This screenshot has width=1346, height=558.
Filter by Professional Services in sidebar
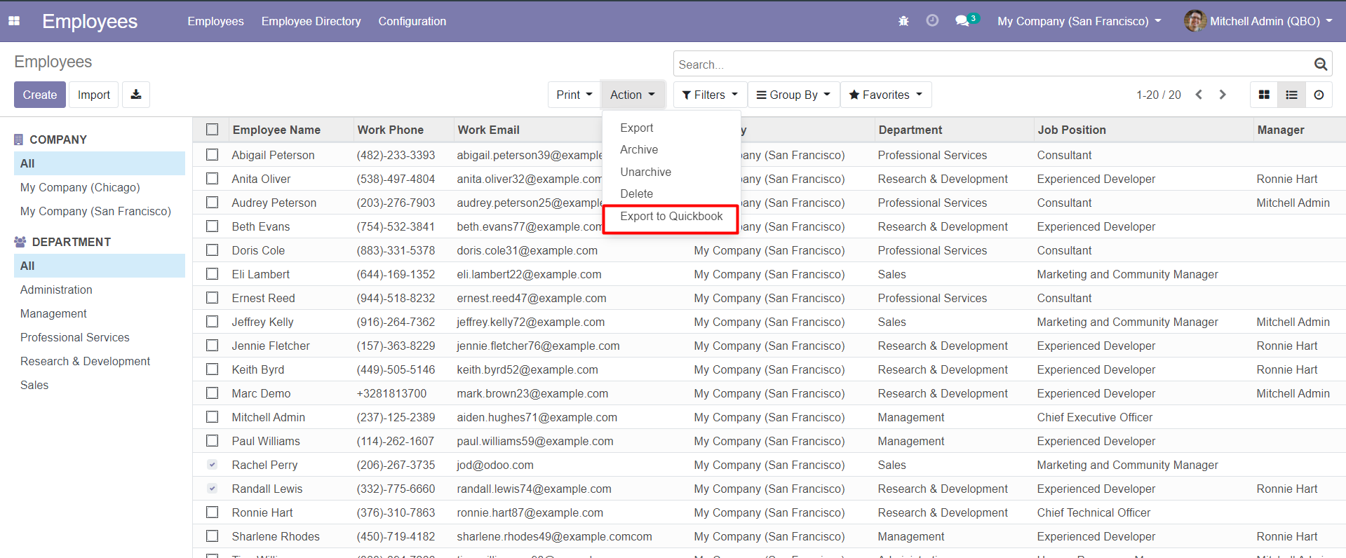click(x=75, y=337)
